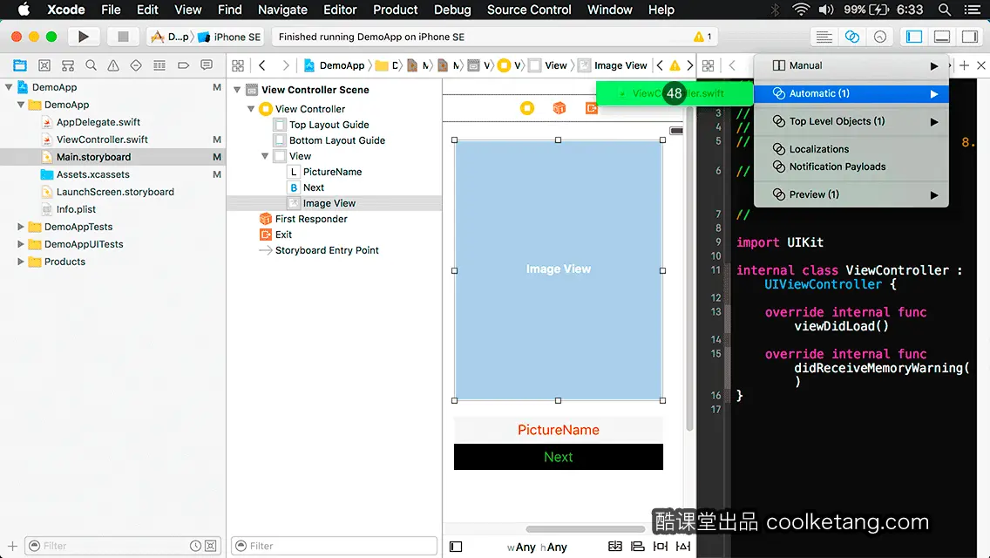Choose Automatic (1) in the assistant menu

pyautogui.click(x=851, y=93)
